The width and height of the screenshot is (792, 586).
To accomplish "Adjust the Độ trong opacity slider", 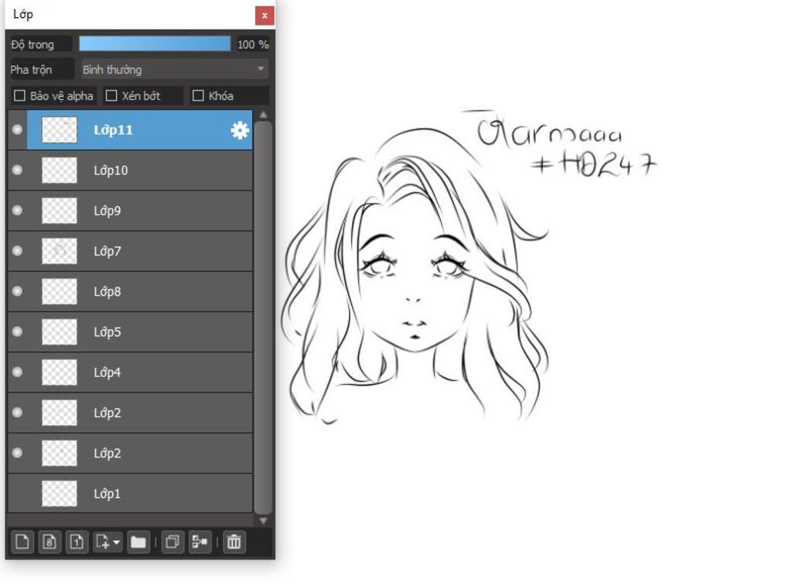I will [x=155, y=44].
